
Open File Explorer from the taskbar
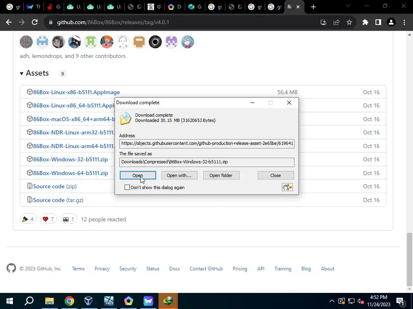point(49,301)
